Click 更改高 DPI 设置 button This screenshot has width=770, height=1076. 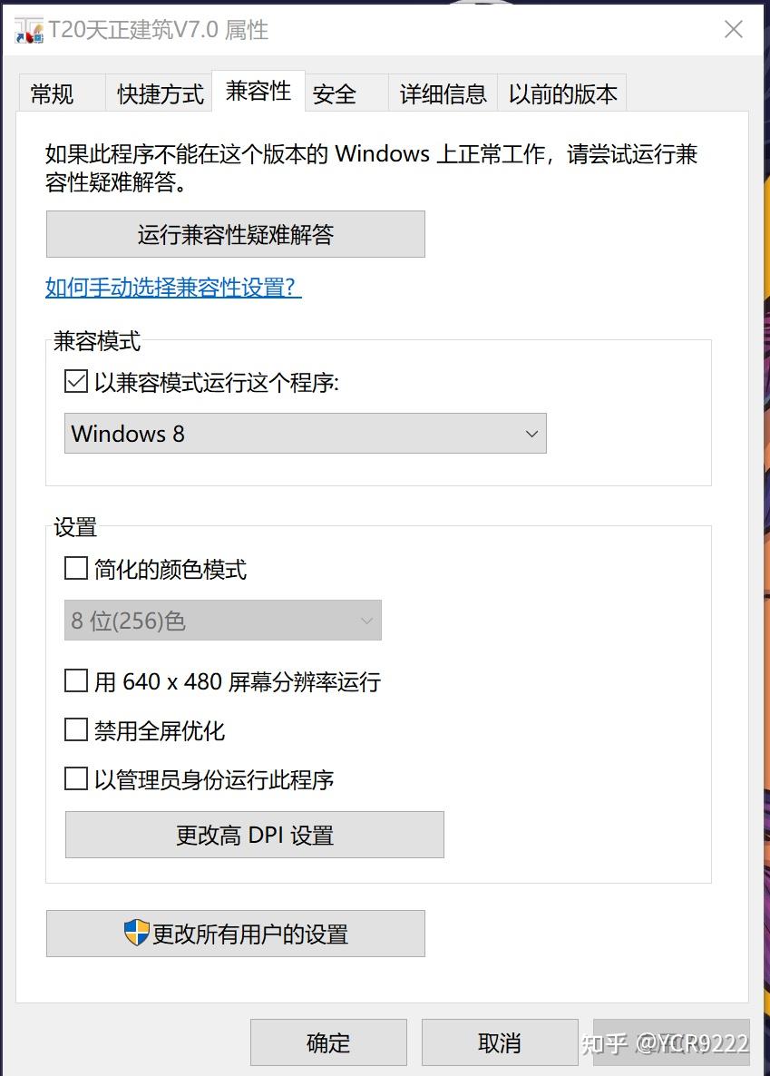pos(253,834)
